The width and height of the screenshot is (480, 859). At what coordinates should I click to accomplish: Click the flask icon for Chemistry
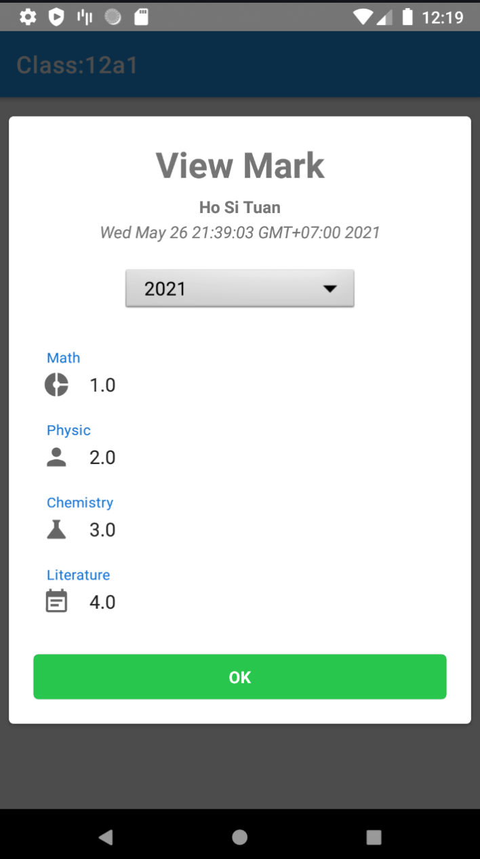coord(56,529)
